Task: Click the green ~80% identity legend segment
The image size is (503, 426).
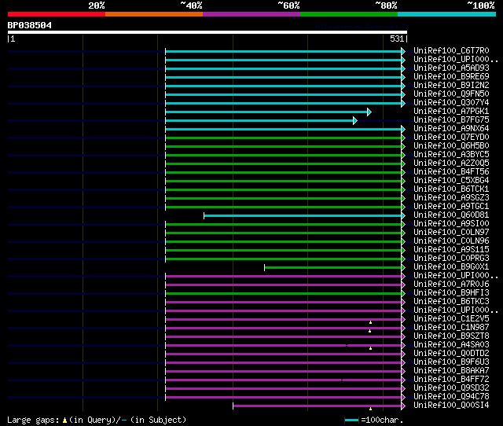Action: coord(349,14)
